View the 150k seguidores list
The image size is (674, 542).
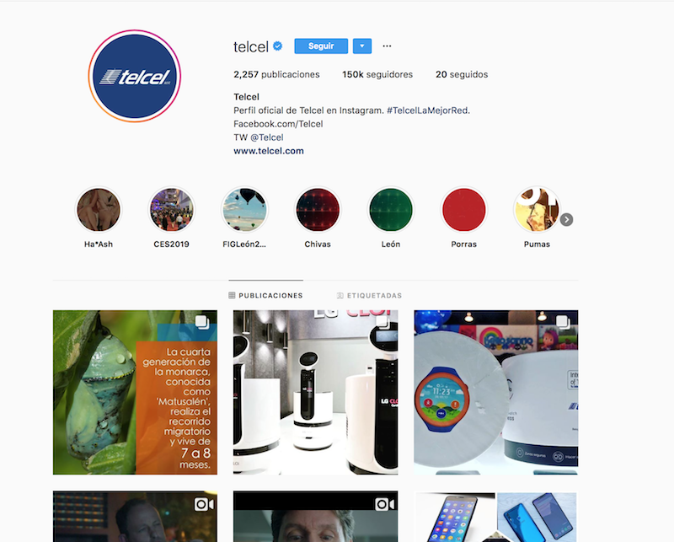[377, 74]
